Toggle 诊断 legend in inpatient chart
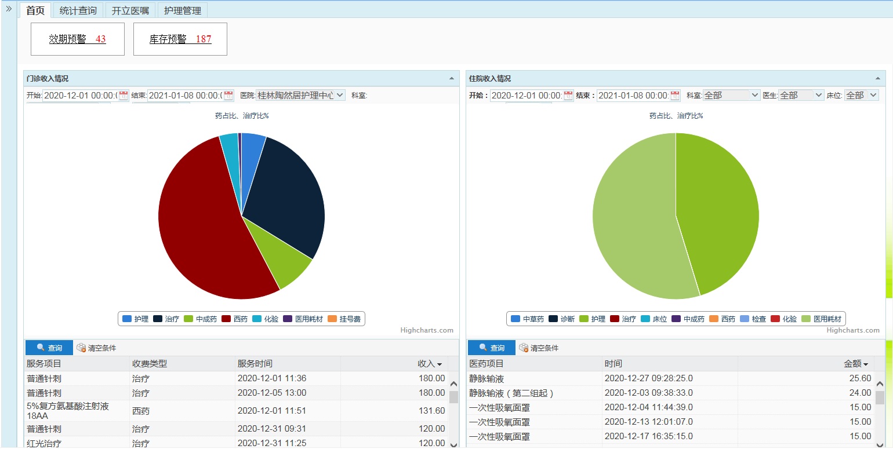 562,319
